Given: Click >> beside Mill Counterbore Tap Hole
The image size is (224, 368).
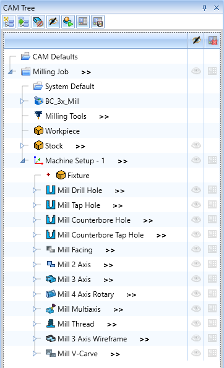Looking at the screenshot, I should [x=162, y=236].
